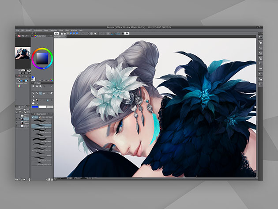Open the Normal blending mode dropdown
278x209 pixels.
pos(19,109)
